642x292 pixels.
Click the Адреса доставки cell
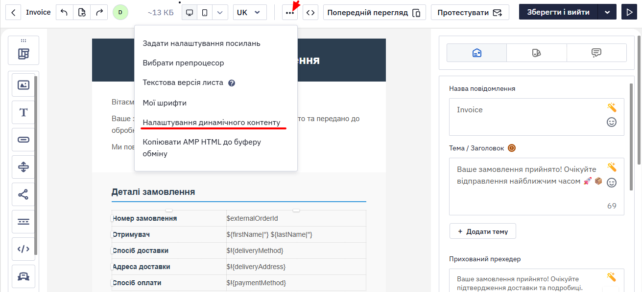click(x=169, y=267)
